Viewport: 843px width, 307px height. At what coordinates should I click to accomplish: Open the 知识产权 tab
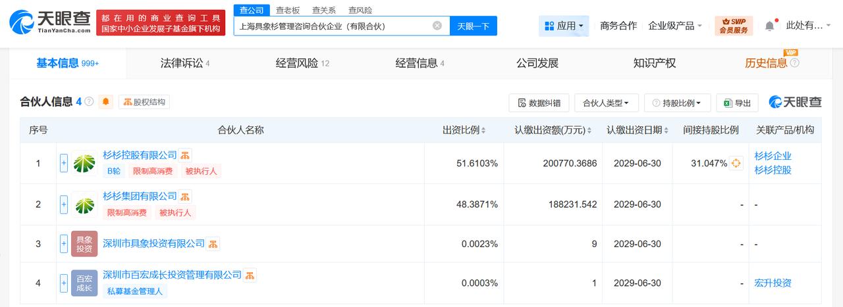[655, 64]
